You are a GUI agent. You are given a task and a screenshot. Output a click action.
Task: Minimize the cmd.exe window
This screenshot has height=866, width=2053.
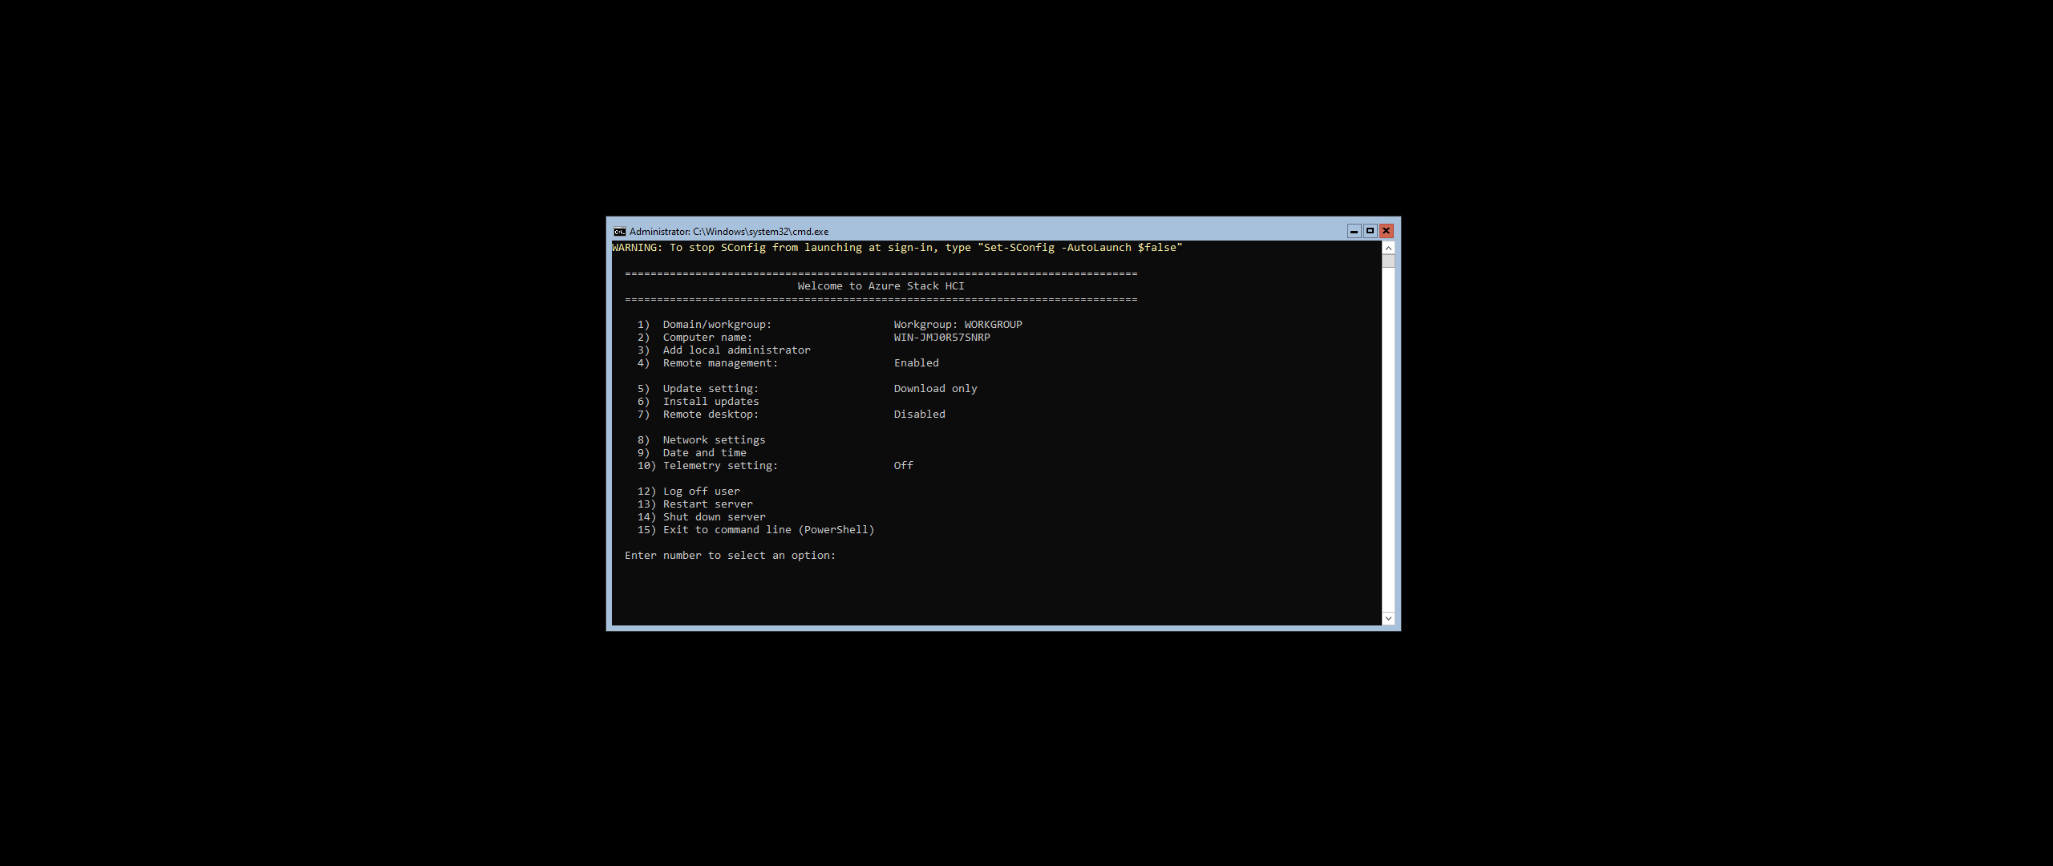pos(1354,231)
